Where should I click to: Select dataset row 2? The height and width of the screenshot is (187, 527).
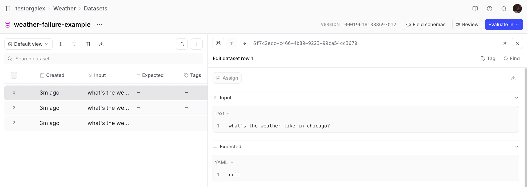106,108
